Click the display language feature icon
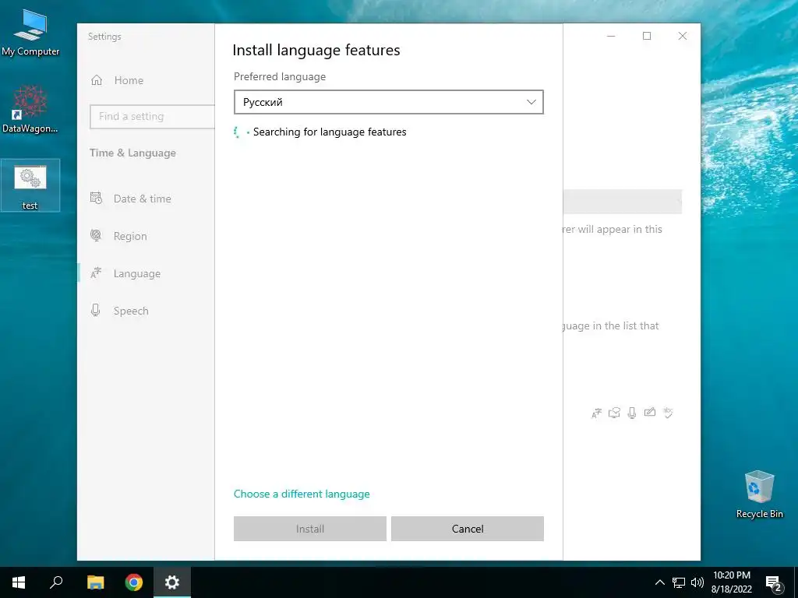The width and height of the screenshot is (798, 598). pyautogui.click(x=596, y=413)
